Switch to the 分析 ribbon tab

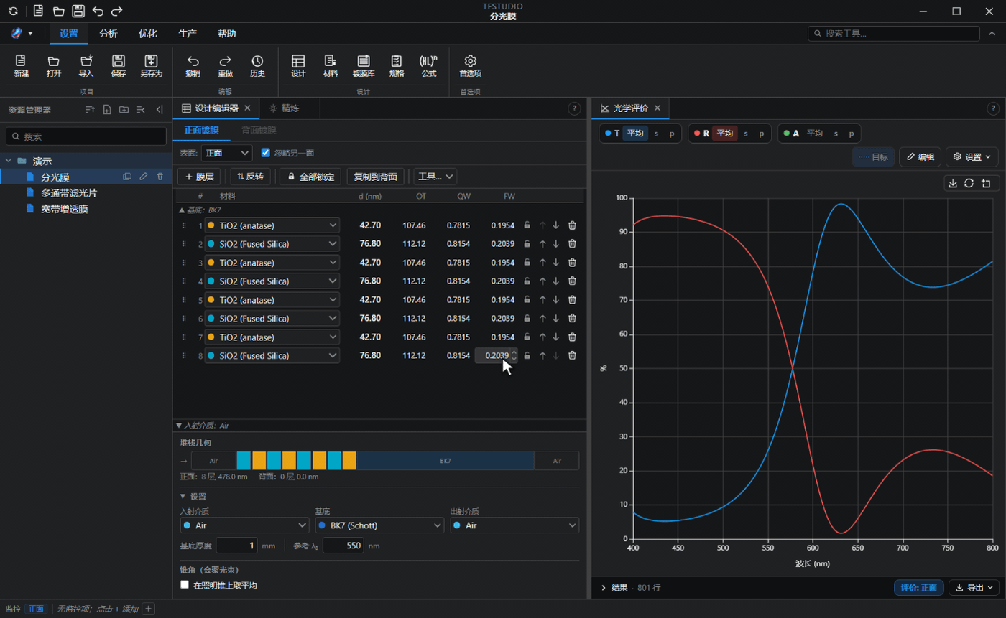point(109,34)
